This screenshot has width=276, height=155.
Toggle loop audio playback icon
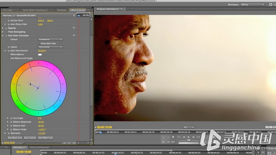(x=74, y=143)
